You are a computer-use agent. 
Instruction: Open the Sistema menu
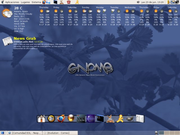point(36,2)
